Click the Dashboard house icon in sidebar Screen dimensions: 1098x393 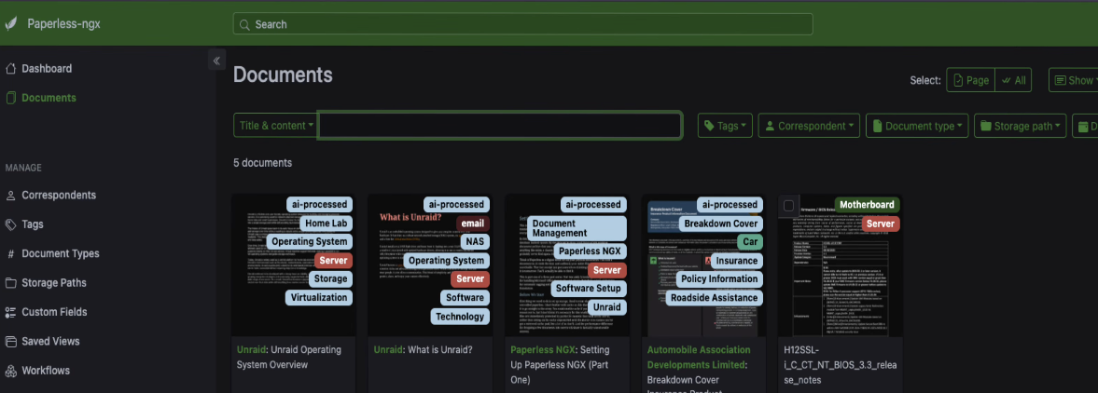point(10,69)
